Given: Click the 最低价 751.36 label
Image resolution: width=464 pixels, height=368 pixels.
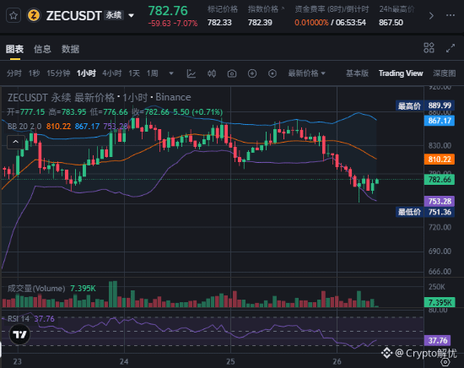Looking at the screenshot, I should 425,212.
